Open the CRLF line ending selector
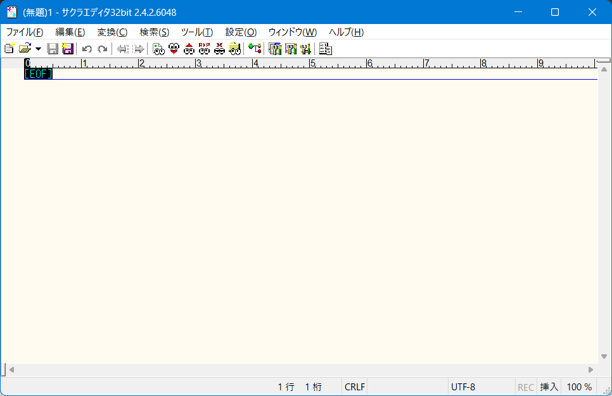Image resolution: width=612 pixels, height=396 pixels. point(354,387)
